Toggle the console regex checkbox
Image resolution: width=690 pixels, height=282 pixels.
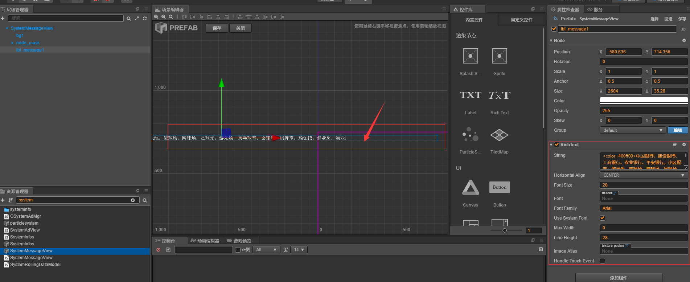238,250
